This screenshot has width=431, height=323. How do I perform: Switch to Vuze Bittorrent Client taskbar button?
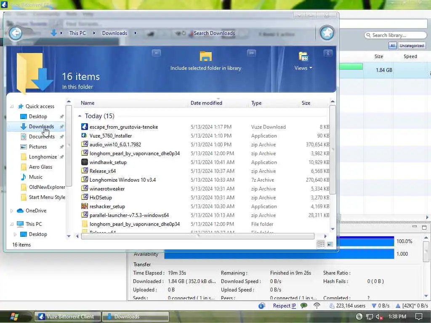(67, 317)
